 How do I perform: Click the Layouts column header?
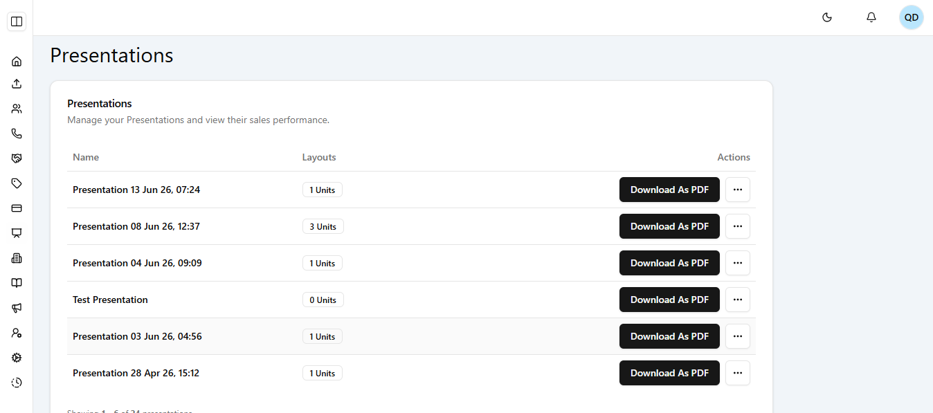319,157
